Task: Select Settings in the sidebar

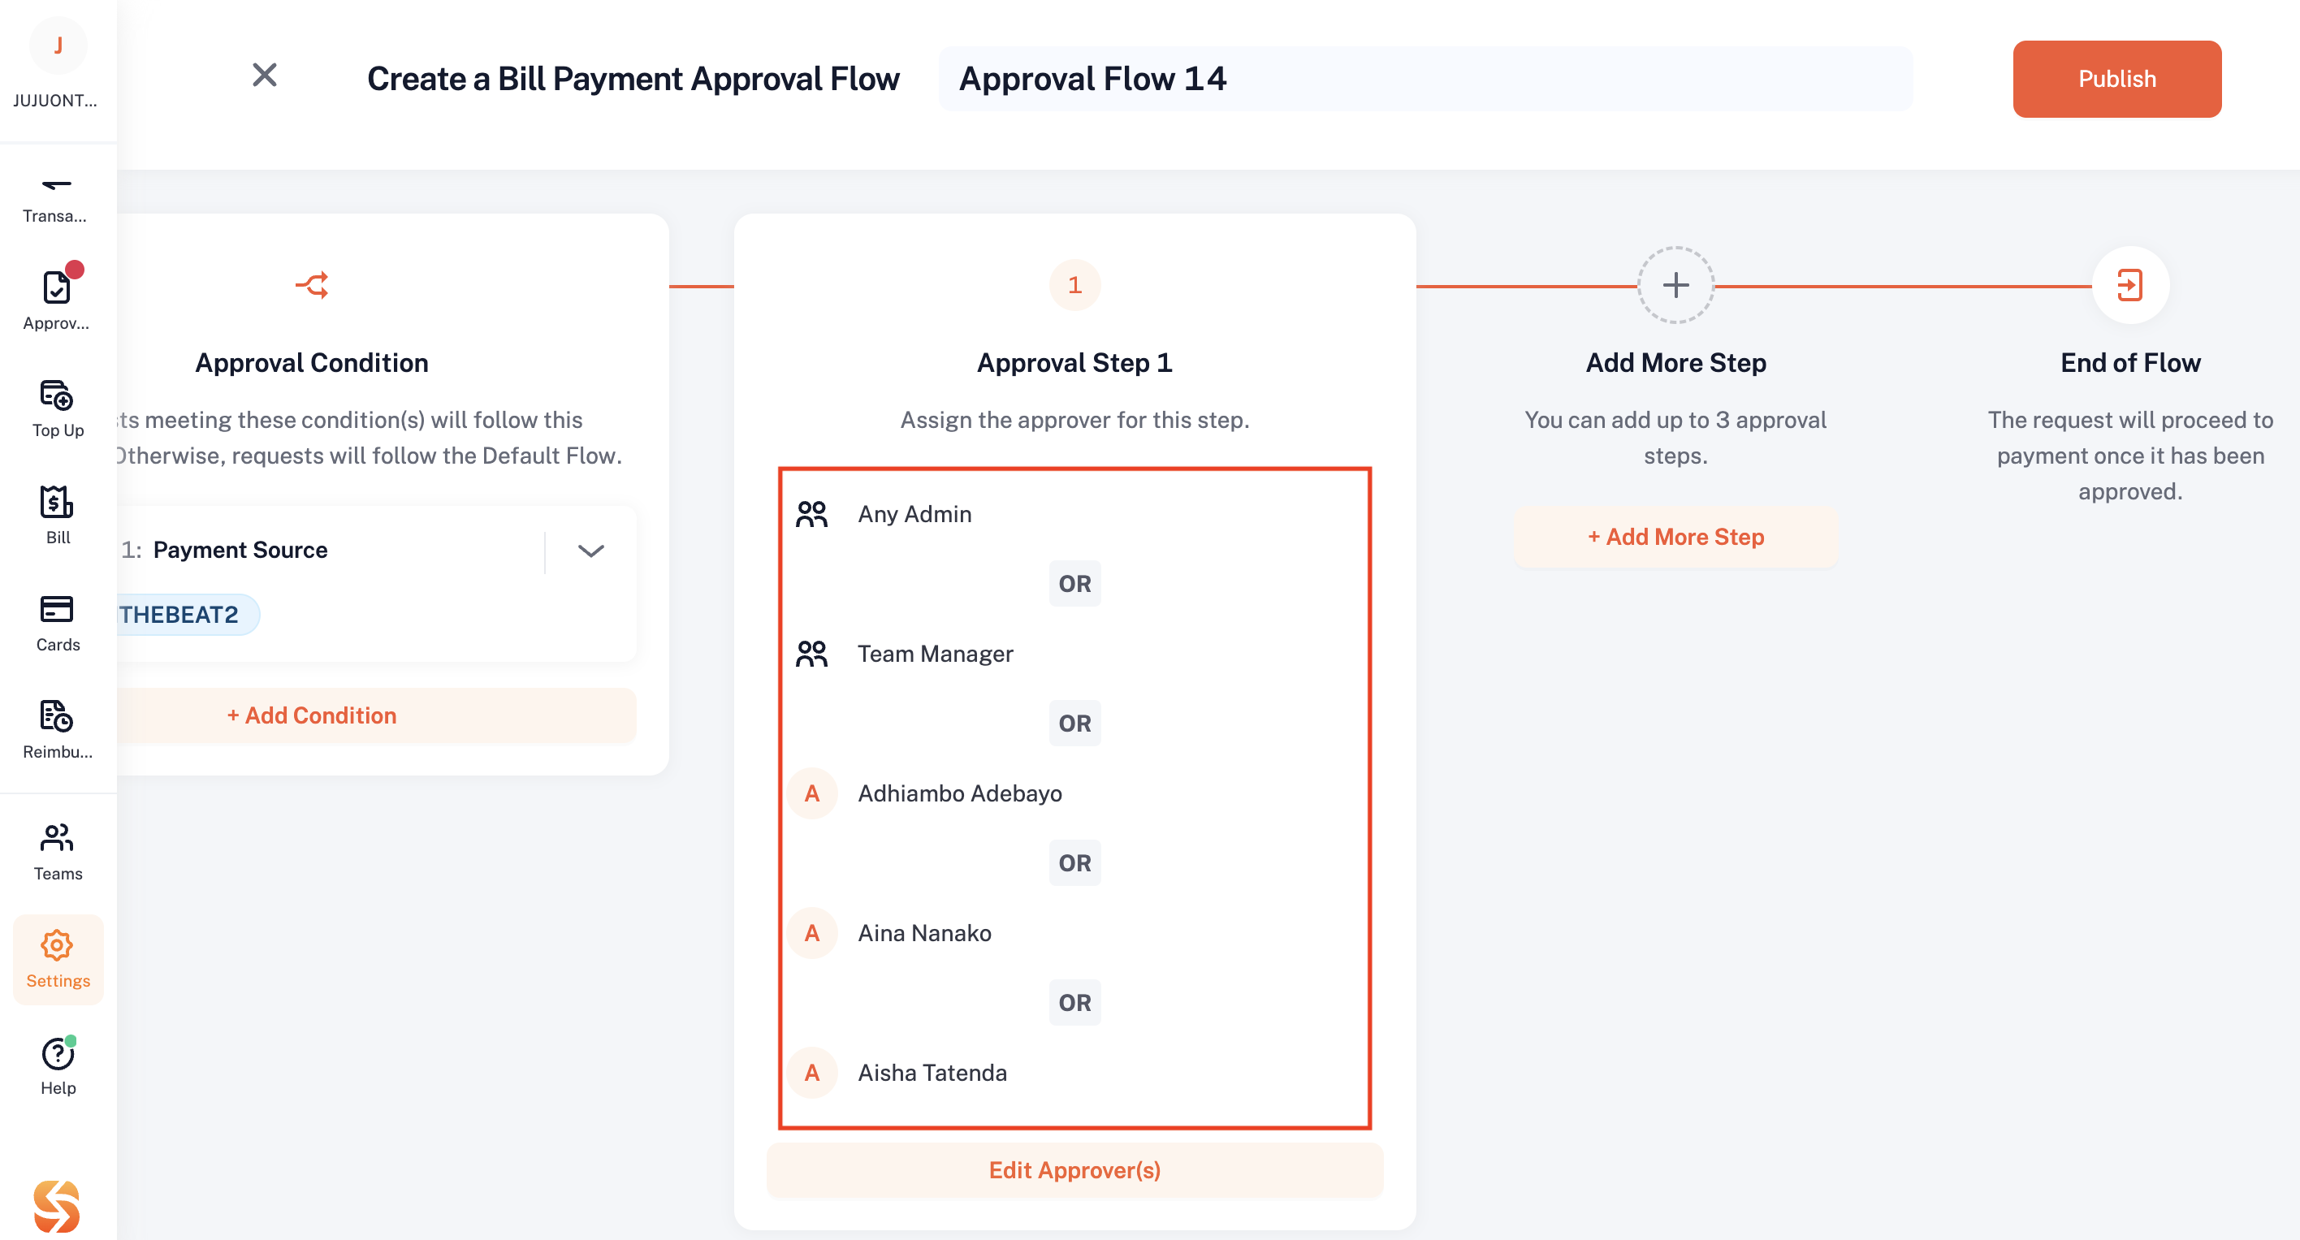Action: (57, 959)
